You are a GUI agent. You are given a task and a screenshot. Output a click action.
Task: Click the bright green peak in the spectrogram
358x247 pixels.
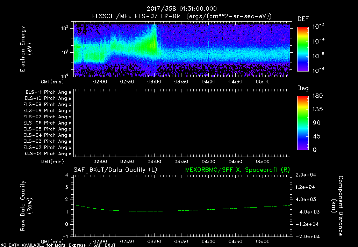click(154, 42)
